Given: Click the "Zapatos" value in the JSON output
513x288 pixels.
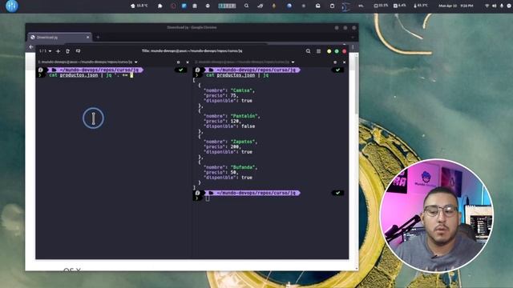Looking at the screenshot, I should [x=243, y=142].
